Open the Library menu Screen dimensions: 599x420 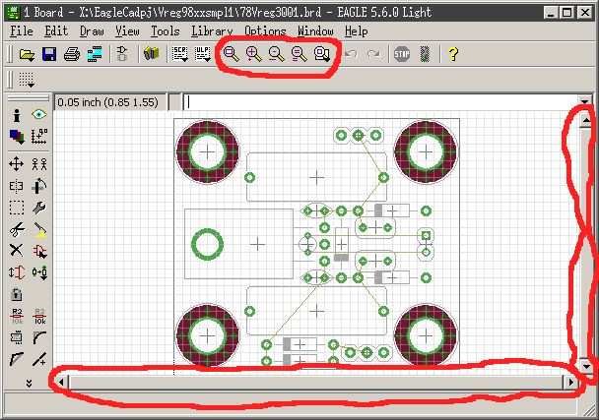tap(212, 30)
